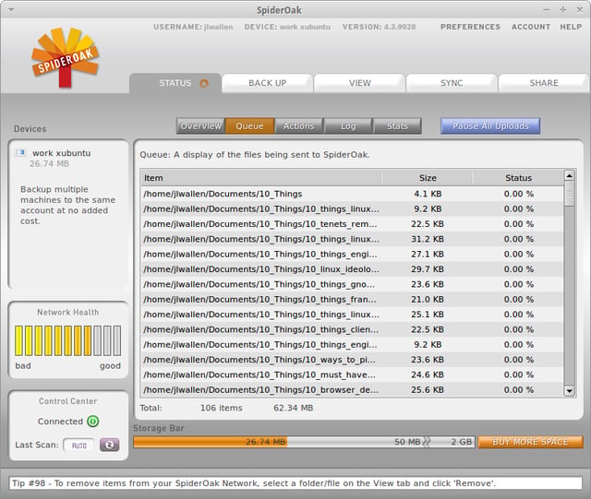
Task: Open PREFERENCES
Action: [x=470, y=27]
